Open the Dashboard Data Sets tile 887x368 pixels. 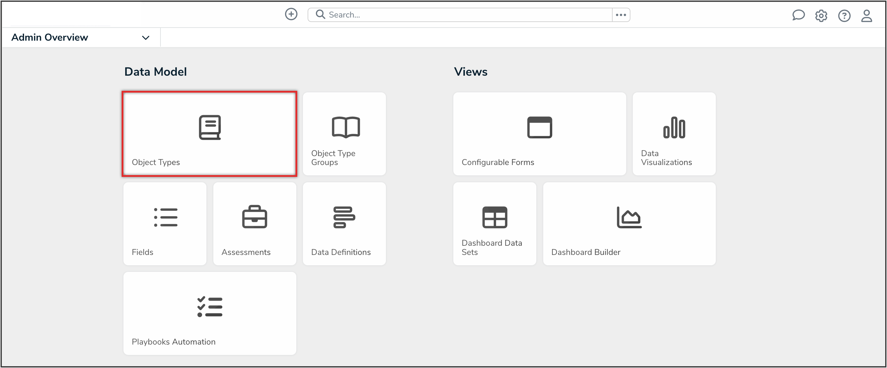coord(495,224)
